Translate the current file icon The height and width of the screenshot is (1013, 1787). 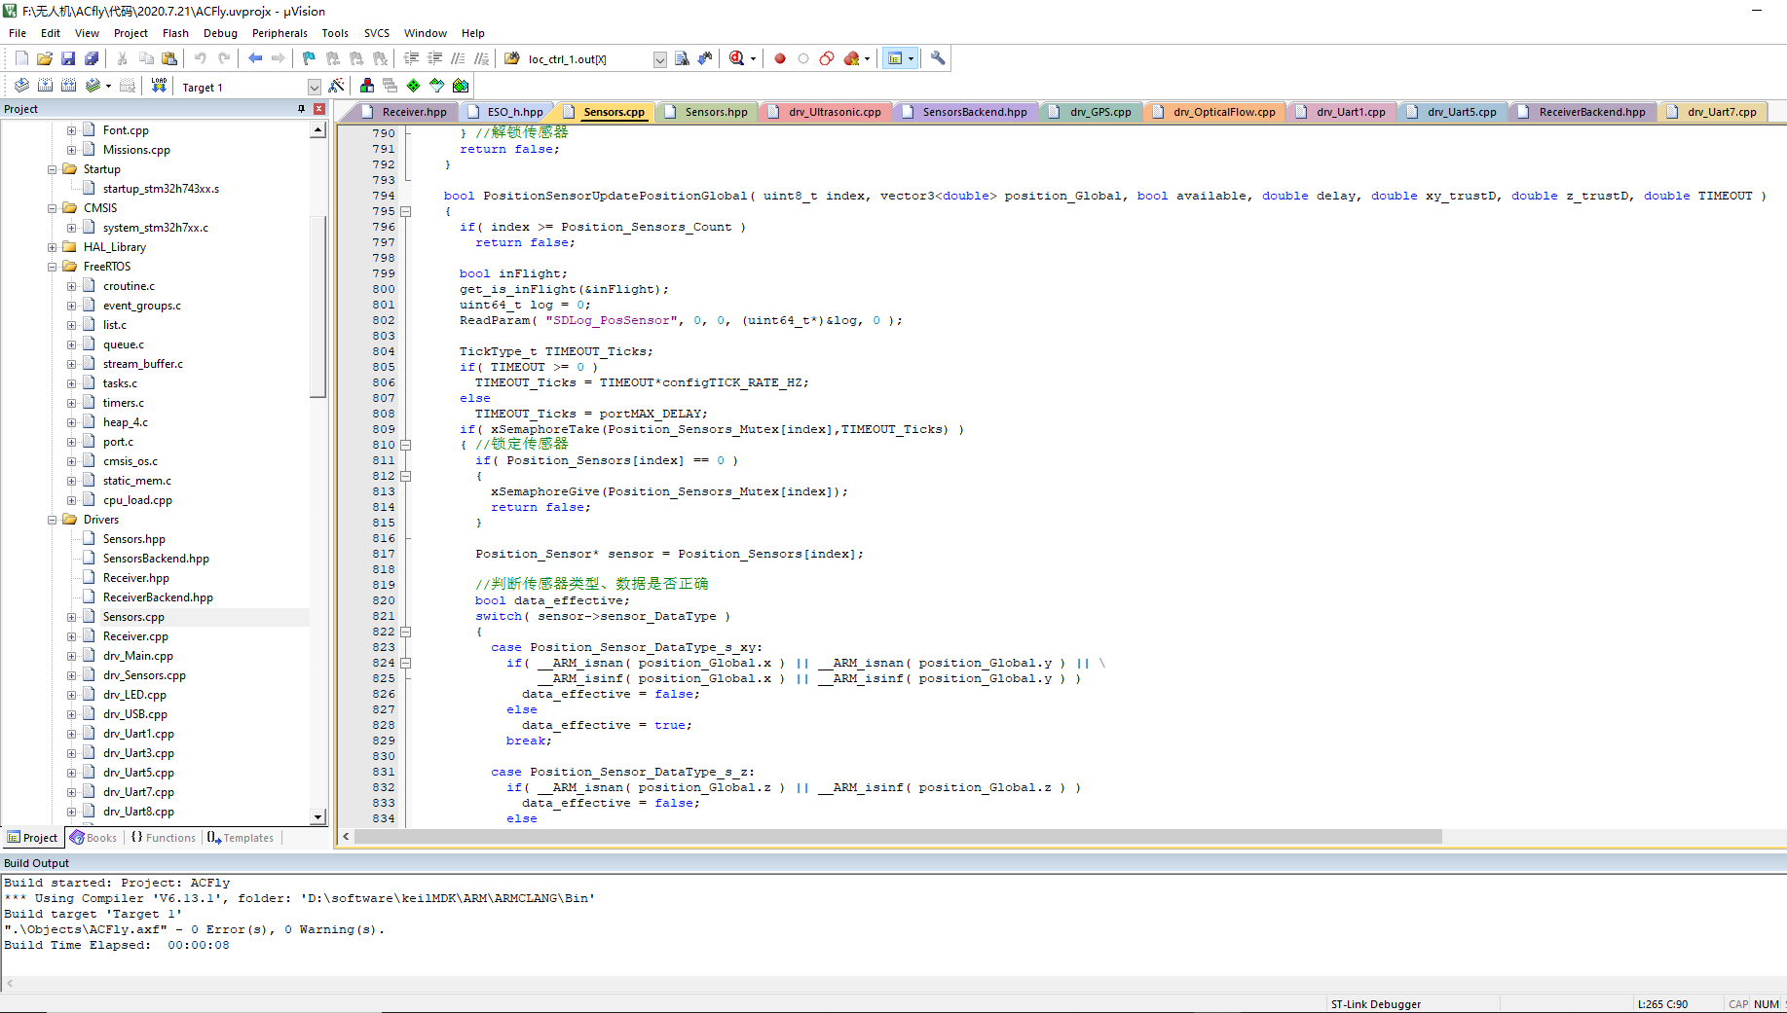click(21, 86)
